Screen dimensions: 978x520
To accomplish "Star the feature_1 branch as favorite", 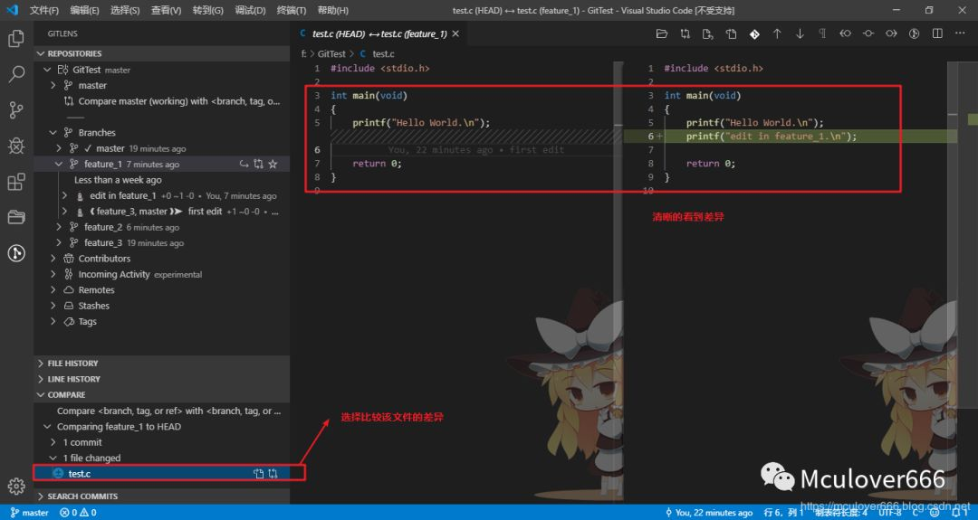I will point(273,164).
